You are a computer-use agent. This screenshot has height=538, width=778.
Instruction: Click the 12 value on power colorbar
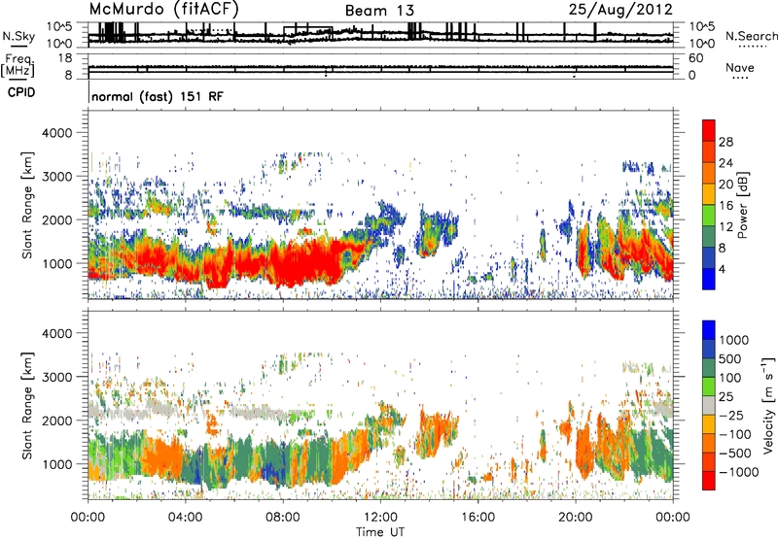[725, 227]
